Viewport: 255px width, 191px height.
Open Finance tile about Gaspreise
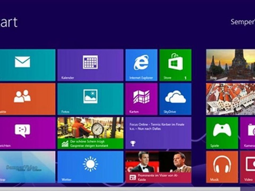(90, 133)
